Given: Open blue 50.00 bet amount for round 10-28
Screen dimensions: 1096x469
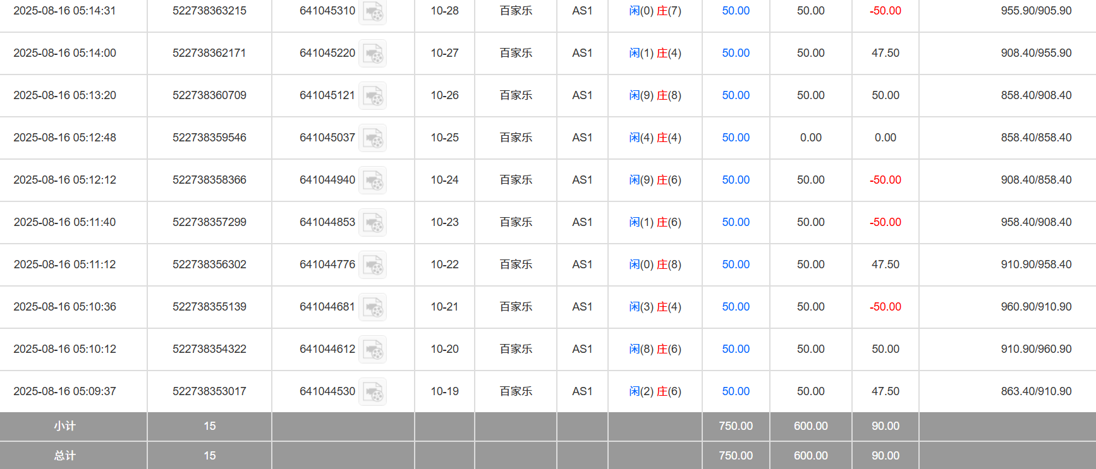Looking at the screenshot, I should [x=736, y=11].
